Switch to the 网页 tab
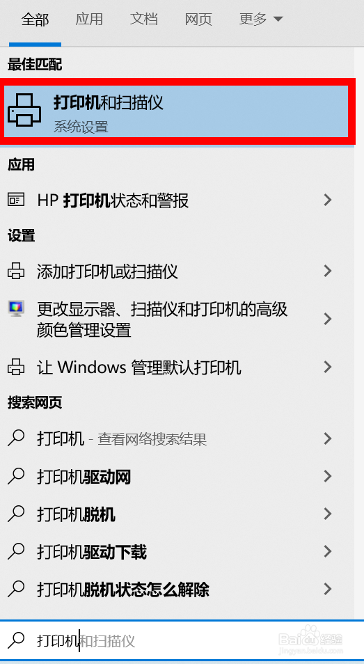 (198, 19)
